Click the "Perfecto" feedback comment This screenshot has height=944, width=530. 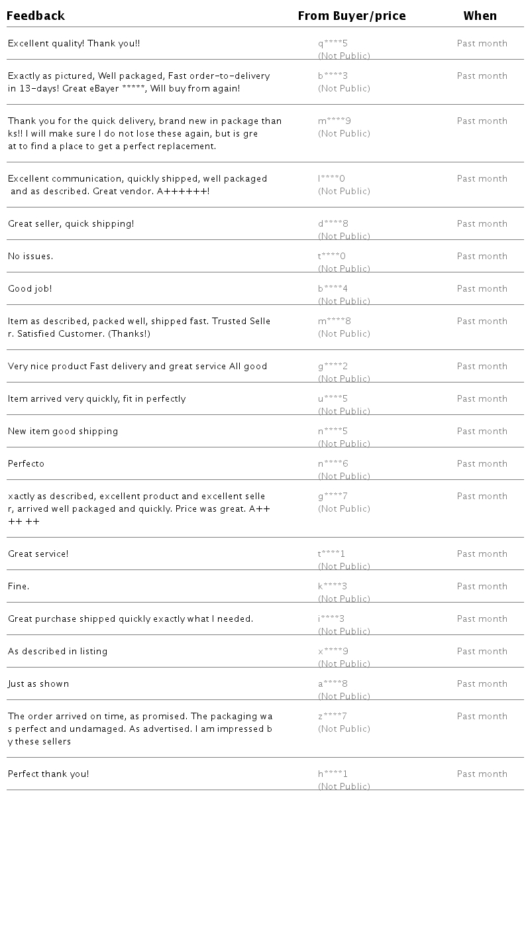[x=26, y=464]
